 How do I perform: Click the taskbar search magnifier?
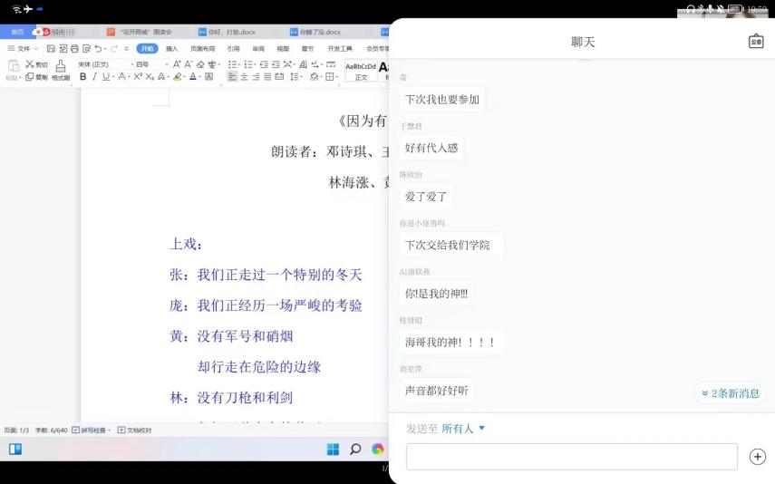(x=355, y=450)
